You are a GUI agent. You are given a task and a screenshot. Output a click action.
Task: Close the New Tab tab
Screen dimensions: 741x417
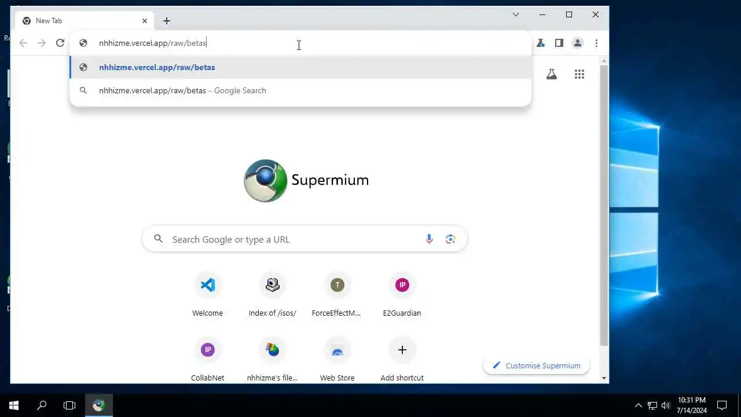(x=145, y=21)
